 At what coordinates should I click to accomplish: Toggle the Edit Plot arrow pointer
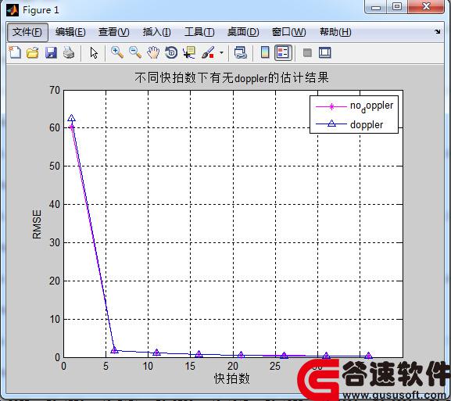pyautogui.click(x=94, y=53)
